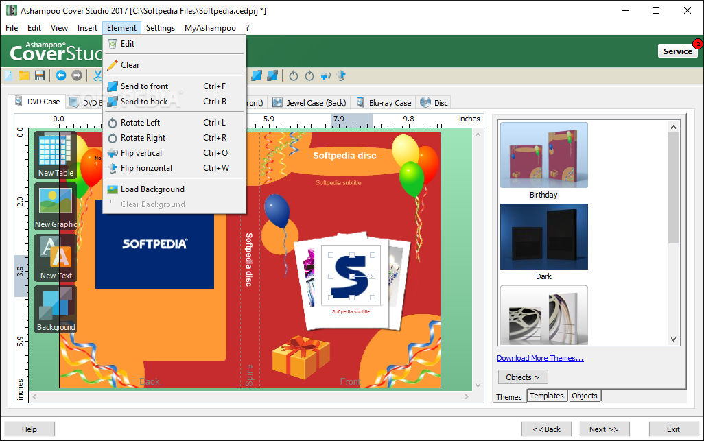Click the Service button

point(677,51)
